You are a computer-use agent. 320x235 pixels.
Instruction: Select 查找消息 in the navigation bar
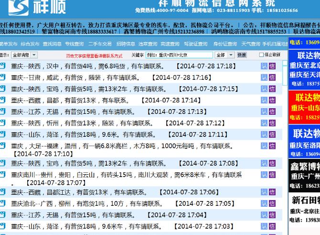(x=52, y=44)
